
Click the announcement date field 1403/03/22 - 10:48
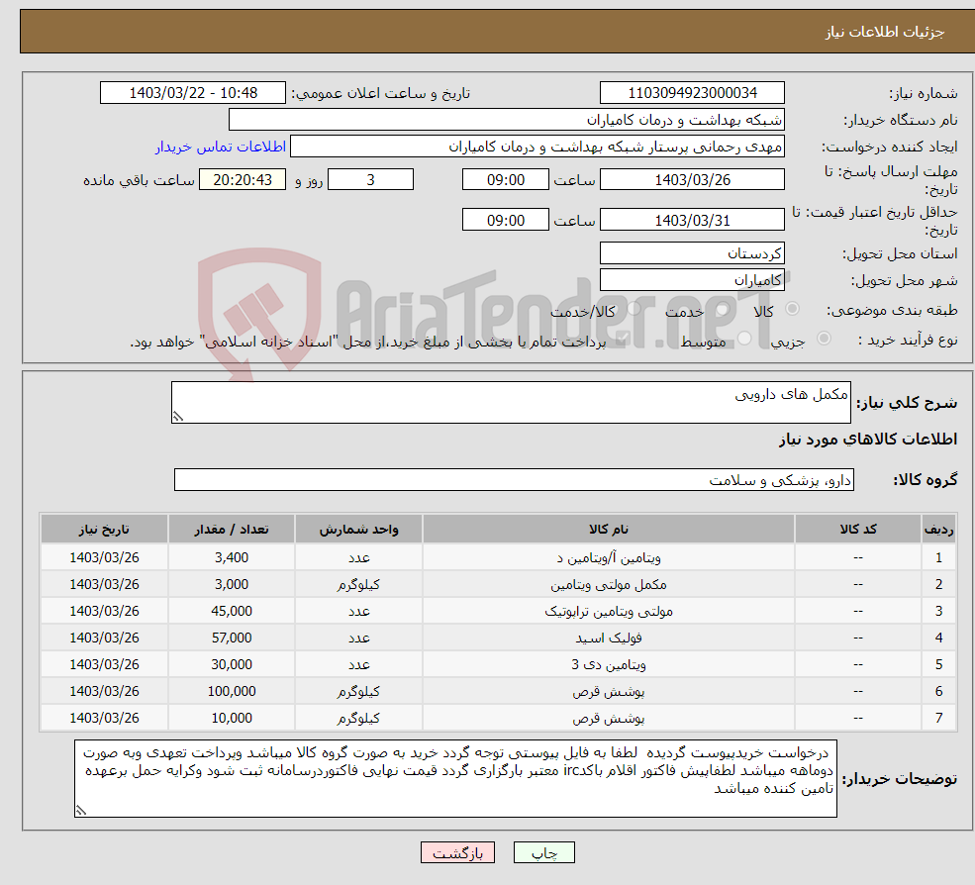(x=193, y=93)
